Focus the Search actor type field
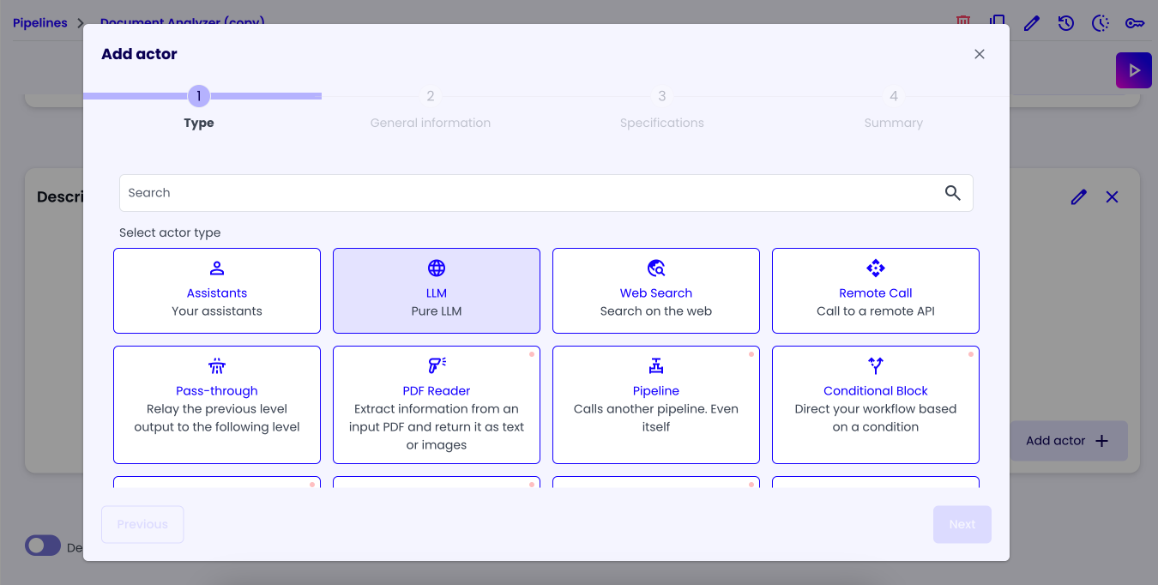Screen dimensions: 1158x585 (546, 193)
